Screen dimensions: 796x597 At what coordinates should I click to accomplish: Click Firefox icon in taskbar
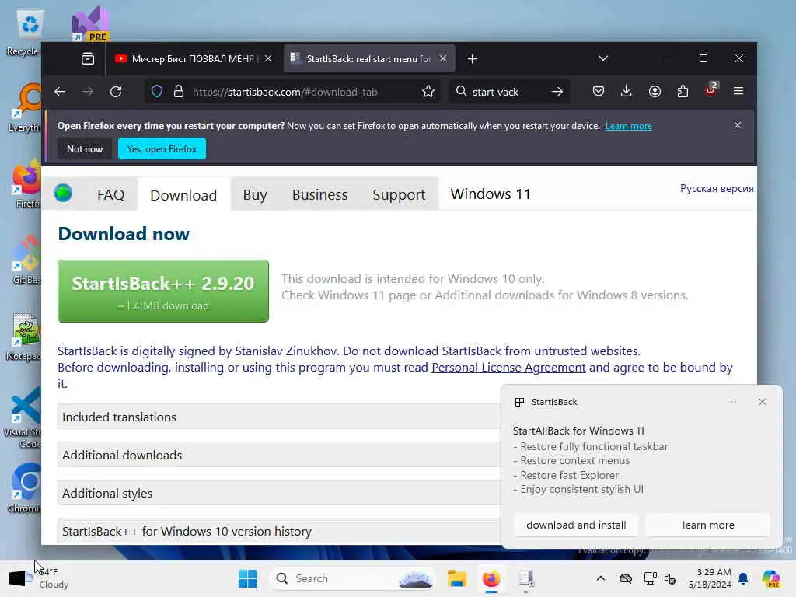(491, 578)
